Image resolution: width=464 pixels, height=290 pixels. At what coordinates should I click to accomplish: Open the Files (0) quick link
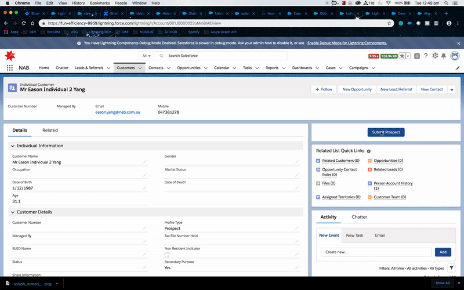(x=328, y=183)
